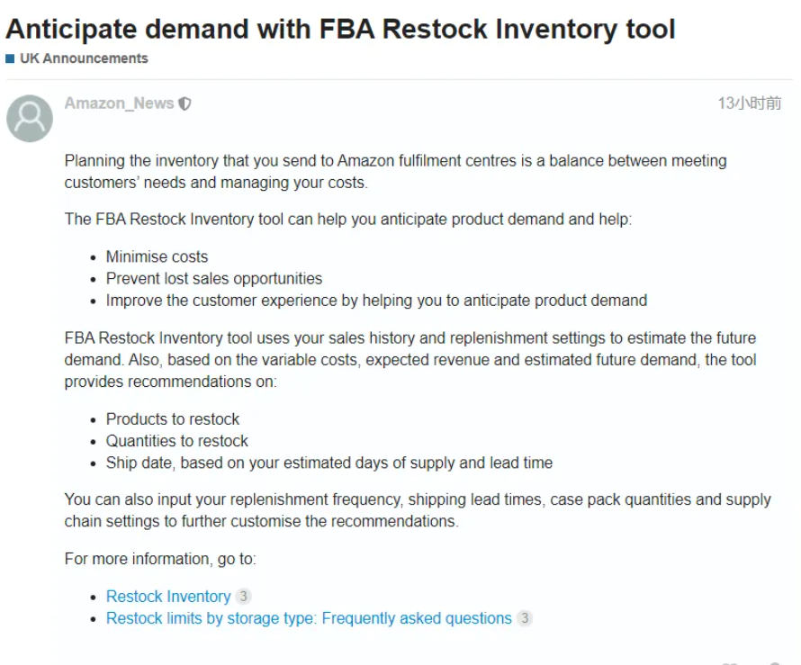
Task: Click the paragraph beginning Planning the inventory
Action: click(395, 172)
